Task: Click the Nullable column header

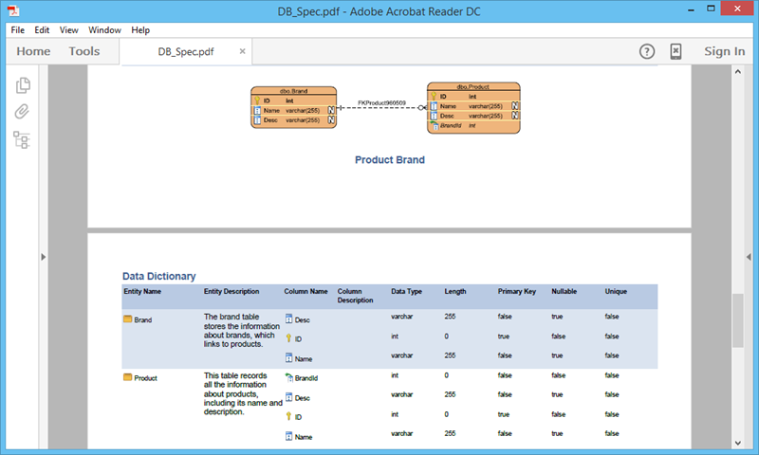Action: 564,292
